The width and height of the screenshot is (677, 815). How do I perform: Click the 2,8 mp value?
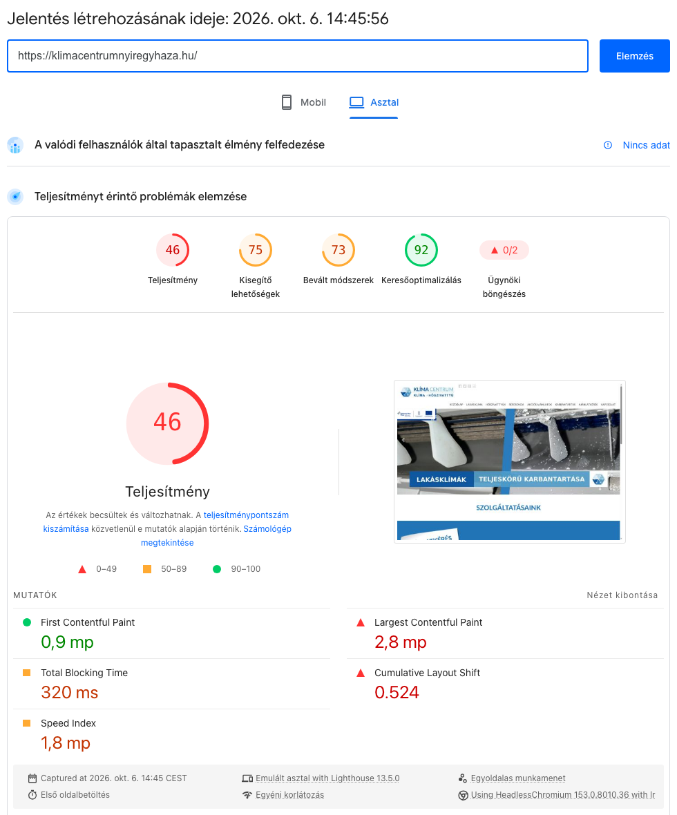(401, 642)
